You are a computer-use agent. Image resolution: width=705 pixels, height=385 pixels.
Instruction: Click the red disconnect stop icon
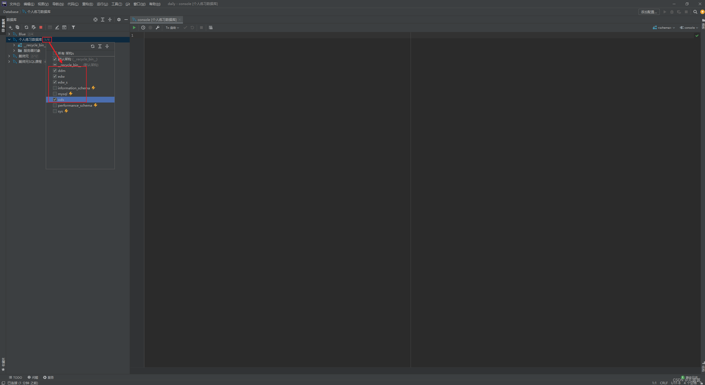point(41,28)
